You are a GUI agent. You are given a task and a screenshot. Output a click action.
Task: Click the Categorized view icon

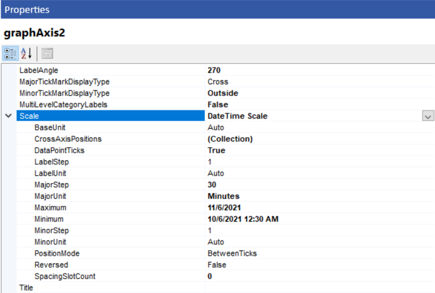(x=10, y=53)
